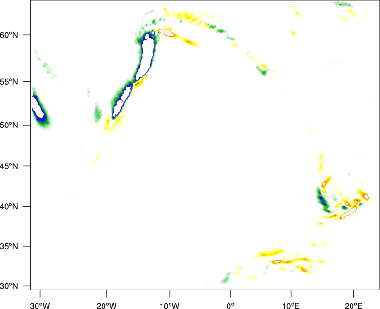Click the 50°N latitude label

[x=9, y=125]
